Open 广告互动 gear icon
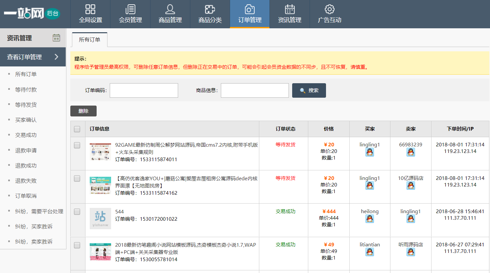490x273 pixels. pos(329,10)
